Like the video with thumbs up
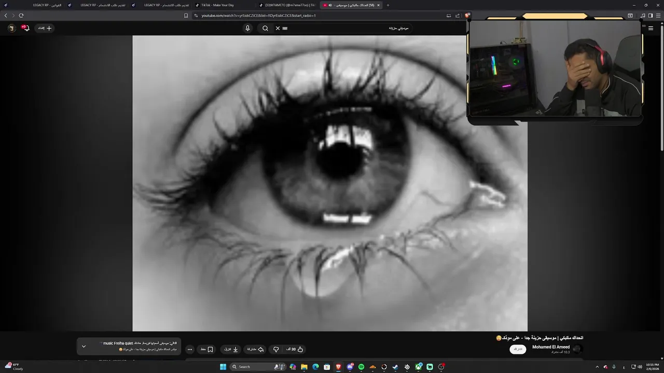The width and height of the screenshot is (664, 373). coord(295,349)
